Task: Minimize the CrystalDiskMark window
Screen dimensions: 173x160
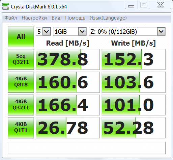Action: (x=131, y=5)
